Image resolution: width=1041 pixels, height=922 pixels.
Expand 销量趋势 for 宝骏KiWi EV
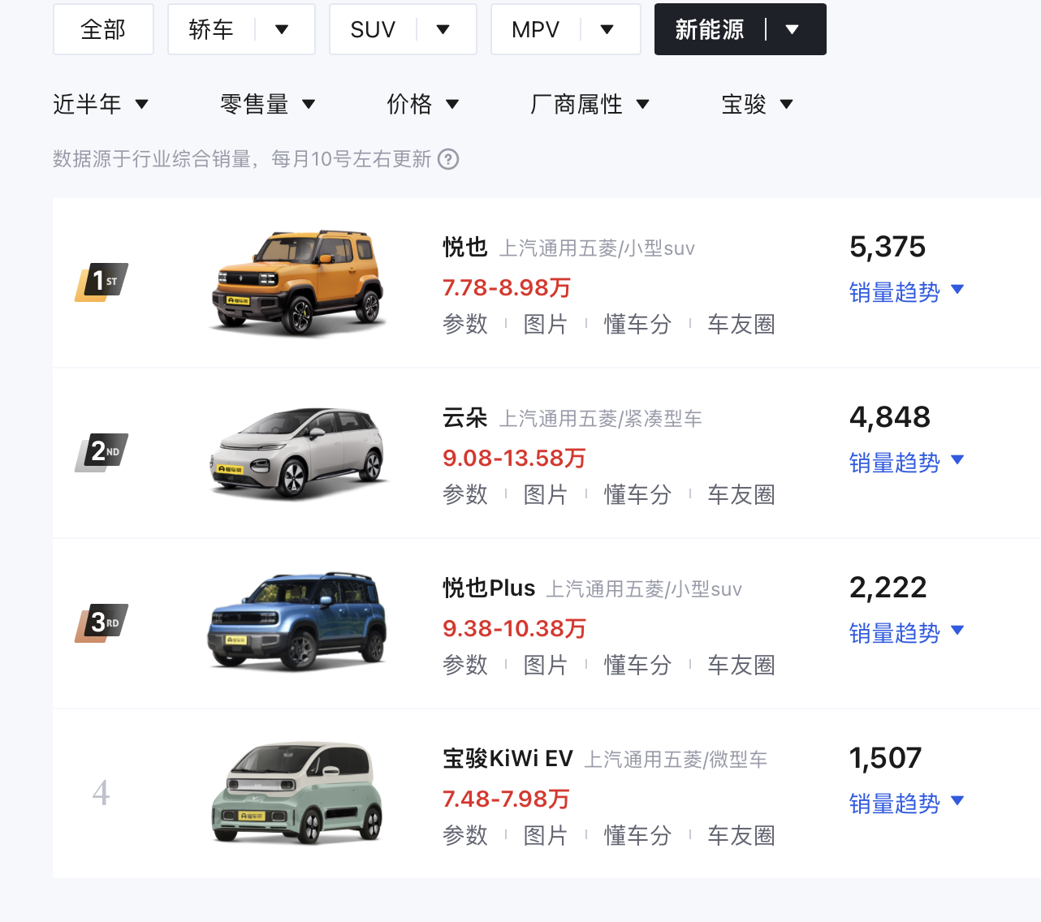coord(905,803)
